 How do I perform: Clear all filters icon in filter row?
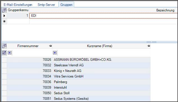pos(4,53)
